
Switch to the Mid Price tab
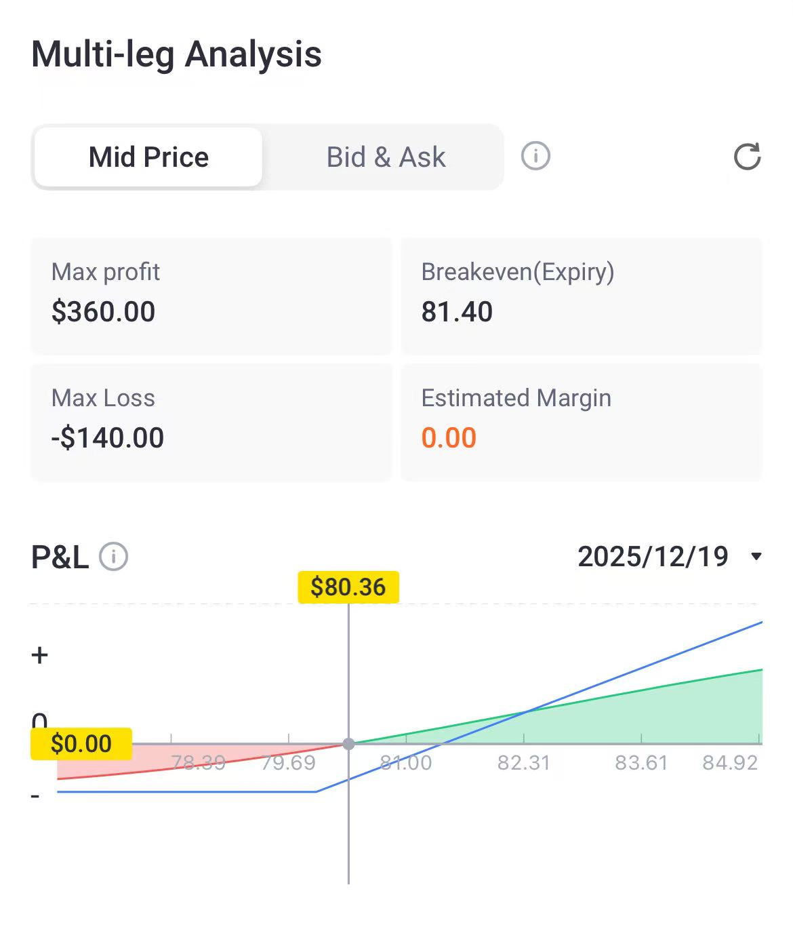tap(148, 157)
